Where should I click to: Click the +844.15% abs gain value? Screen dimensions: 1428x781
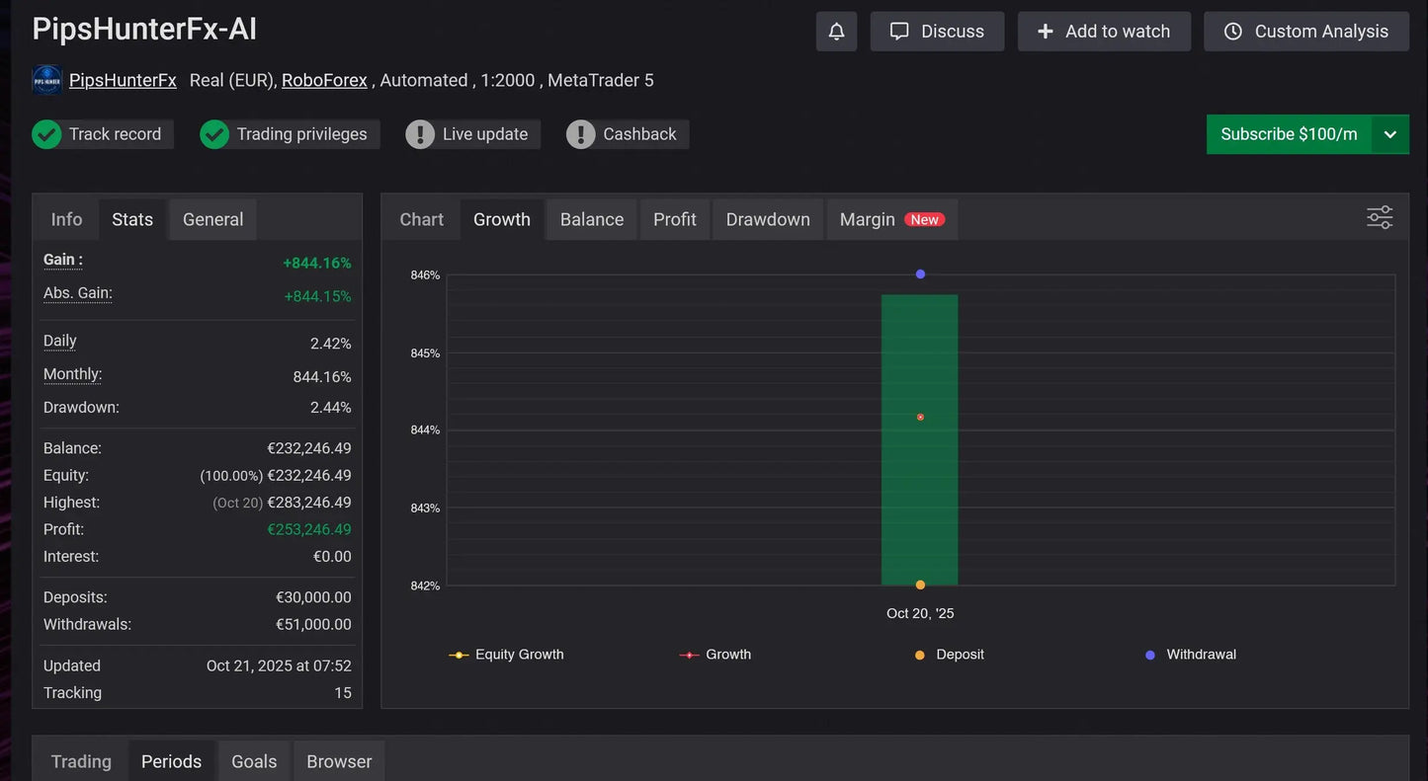pos(317,296)
